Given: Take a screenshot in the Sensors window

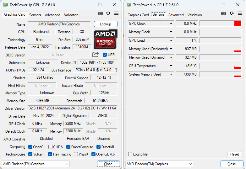Looking at the screenshot, I should (x=224, y=13).
